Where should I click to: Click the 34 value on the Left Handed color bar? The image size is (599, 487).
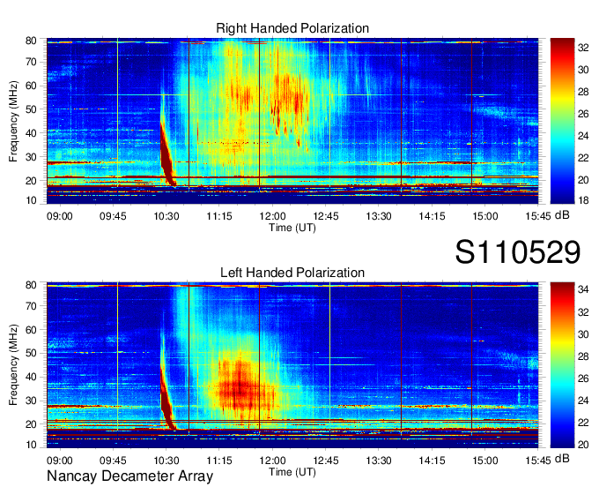[x=583, y=289]
